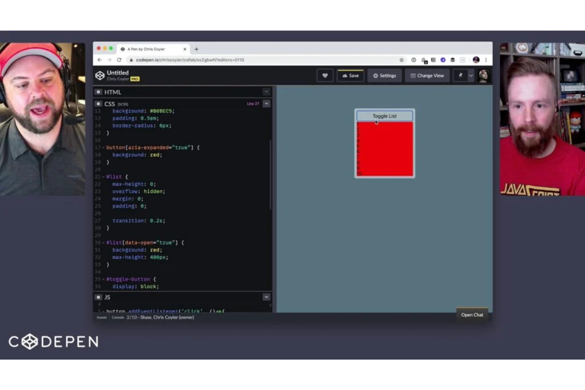Viewport: 585px width, 390px height.
Task: Click the CodePen logo in the editor header
Action: [100, 75]
